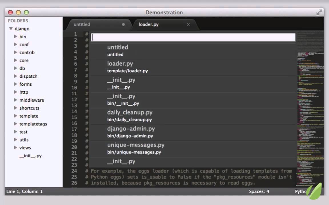Select the contrib folder label

27,52
